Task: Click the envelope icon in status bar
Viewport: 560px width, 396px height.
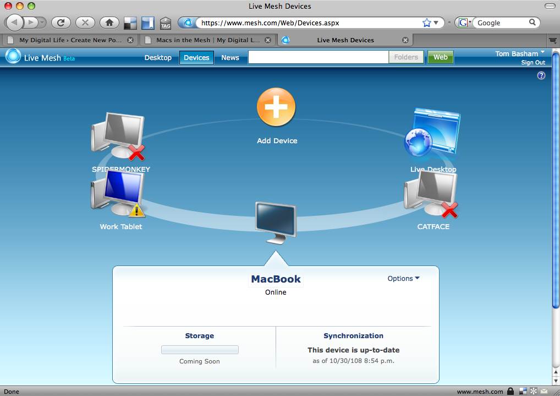Action: coord(544,392)
